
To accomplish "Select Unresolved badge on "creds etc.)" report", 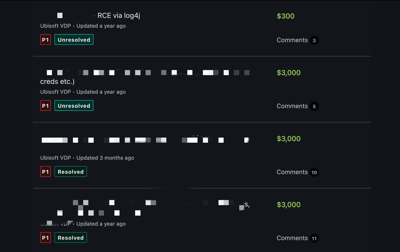I will click(x=74, y=106).
